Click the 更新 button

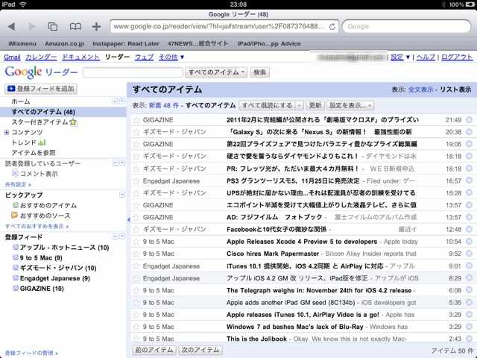[315, 105]
